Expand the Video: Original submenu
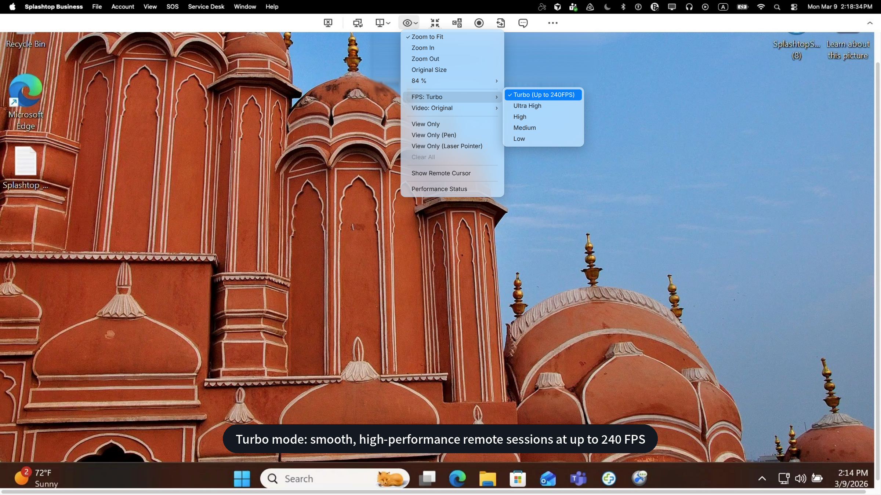This screenshot has height=495, width=881. pyautogui.click(x=453, y=108)
